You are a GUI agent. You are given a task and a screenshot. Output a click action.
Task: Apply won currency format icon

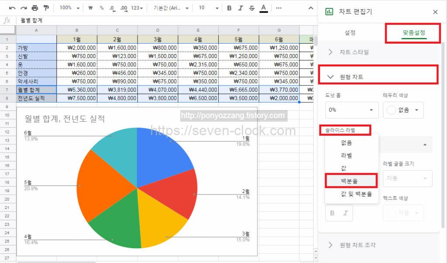point(90,8)
